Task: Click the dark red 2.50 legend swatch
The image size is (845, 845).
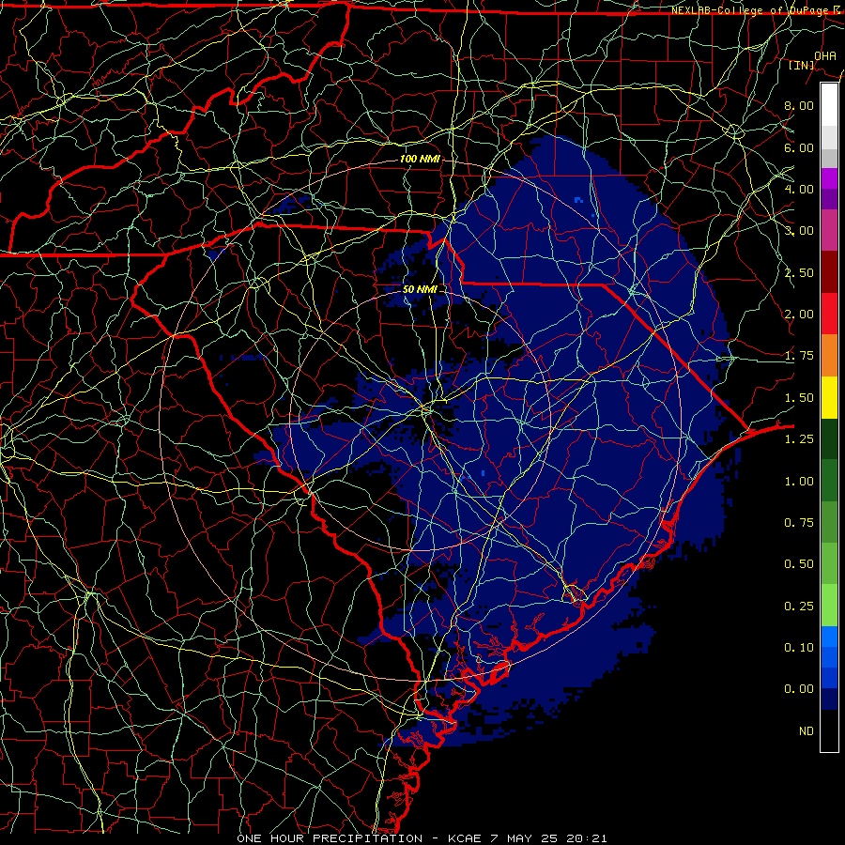Action: (829, 272)
